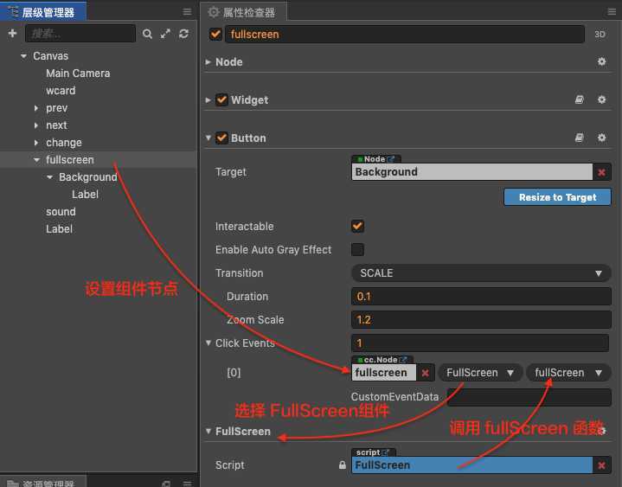Screen dimensions: 622x487
Task: Collapse the Canvas tree node
Action: click(x=24, y=56)
